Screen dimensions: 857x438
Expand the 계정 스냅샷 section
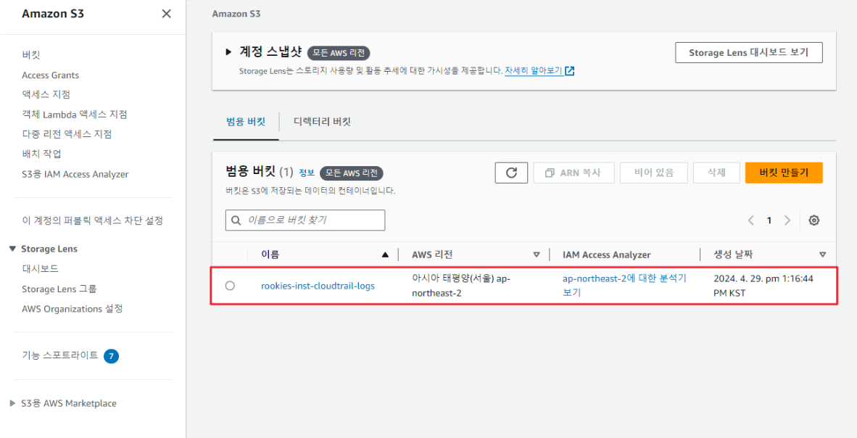(x=229, y=52)
